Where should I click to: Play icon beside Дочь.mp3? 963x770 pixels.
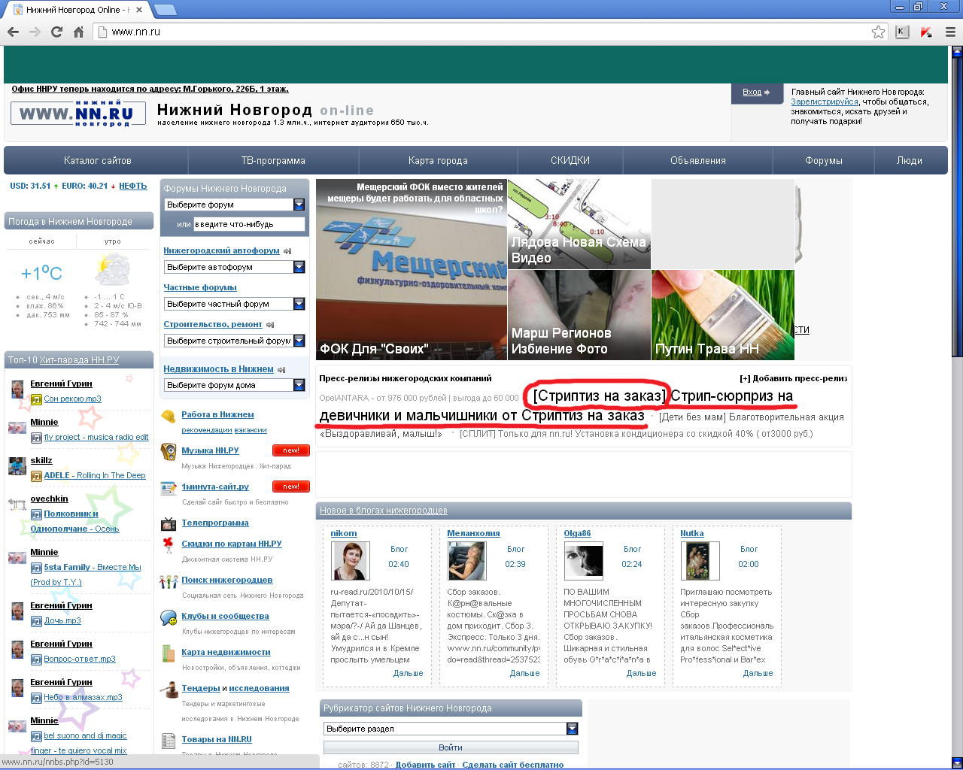(36, 621)
